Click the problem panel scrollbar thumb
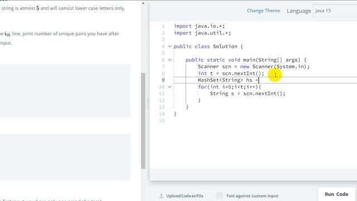The image size is (357, 201). tap(143, 121)
